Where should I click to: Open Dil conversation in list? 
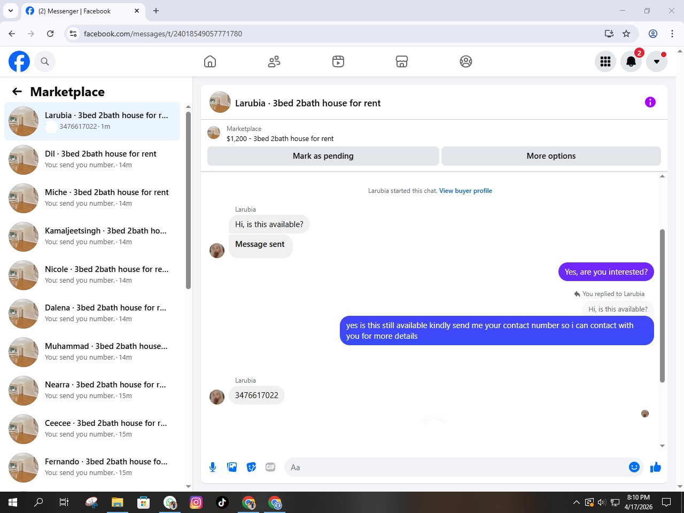[x=92, y=160]
